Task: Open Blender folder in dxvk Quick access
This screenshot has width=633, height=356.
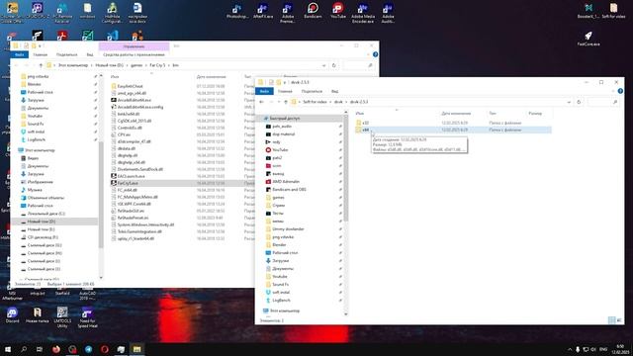Action: tap(276, 244)
